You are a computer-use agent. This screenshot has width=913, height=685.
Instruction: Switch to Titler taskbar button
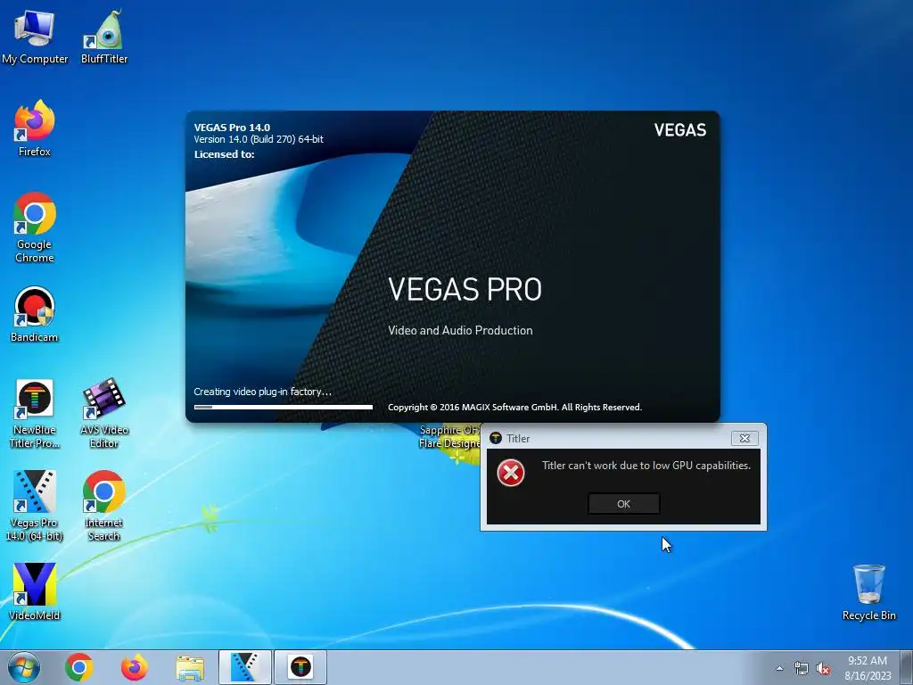coord(300,667)
